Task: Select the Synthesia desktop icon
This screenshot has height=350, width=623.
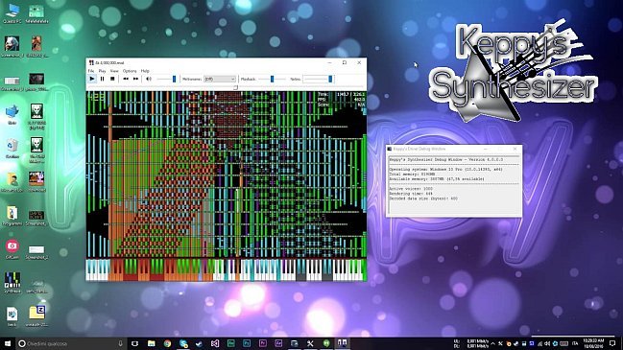Action: pyautogui.click(x=12, y=283)
